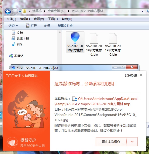Click 新建文件夹 in the toolbar
Screen dimensions: 149x154
pyautogui.click(x=65, y=26)
